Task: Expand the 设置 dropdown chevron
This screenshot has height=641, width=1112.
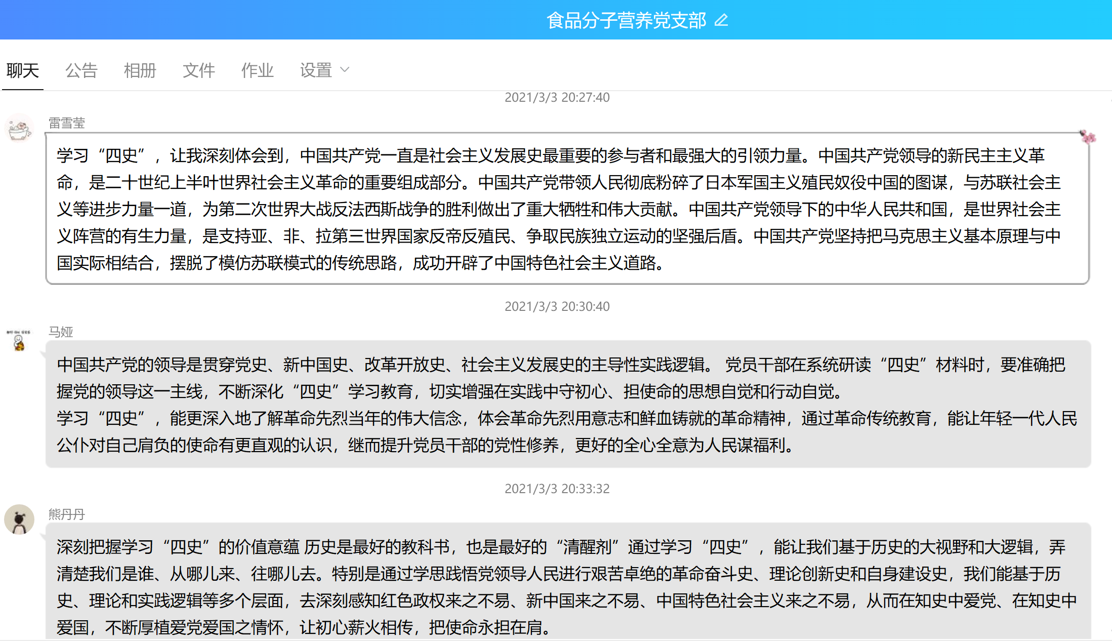Action: (345, 70)
